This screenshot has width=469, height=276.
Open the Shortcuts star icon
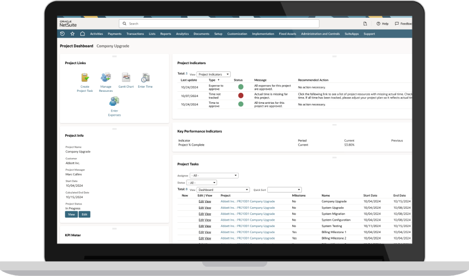(x=72, y=34)
